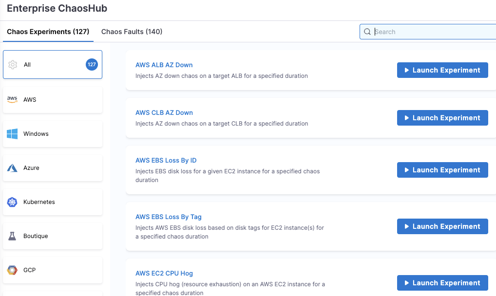Launch the AWS EC2 CPU Hog experiment
This screenshot has height=296, width=496.
coord(442,283)
